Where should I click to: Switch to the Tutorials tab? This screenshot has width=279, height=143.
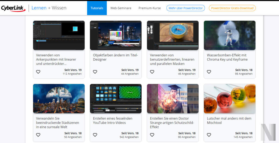click(97, 8)
